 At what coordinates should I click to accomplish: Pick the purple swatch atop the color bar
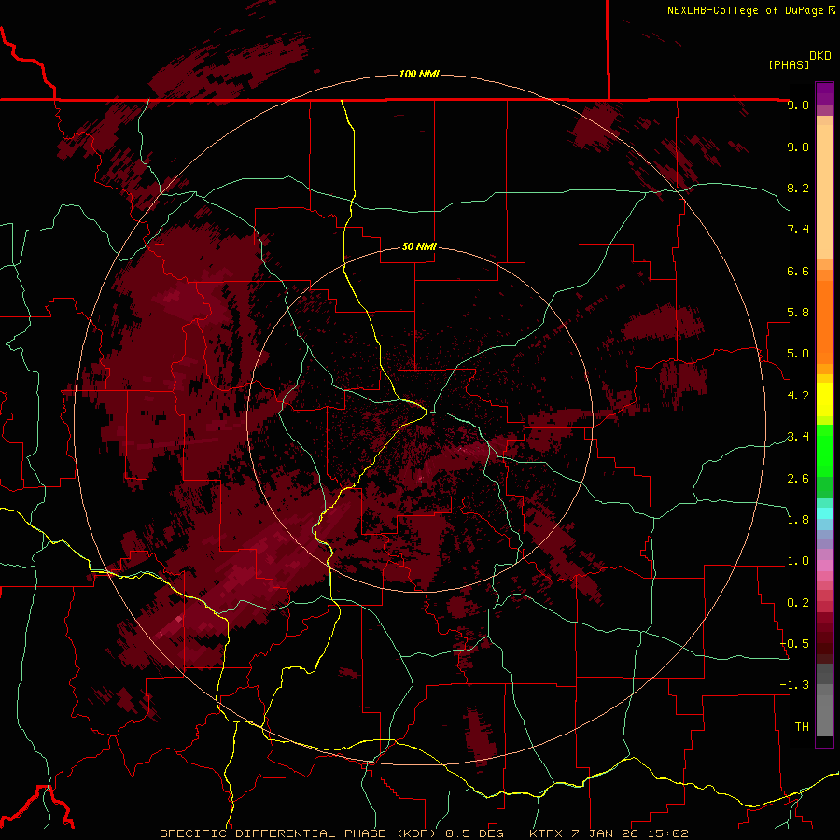824,93
